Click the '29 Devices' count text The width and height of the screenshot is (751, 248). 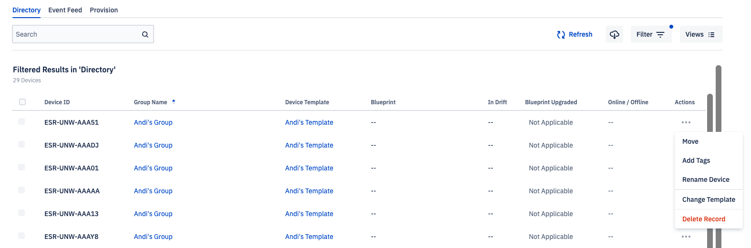[27, 80]
